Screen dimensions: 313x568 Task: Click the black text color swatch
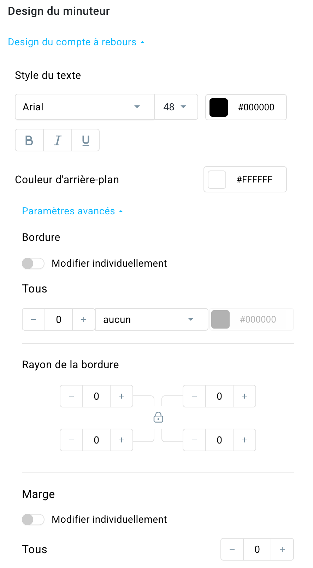pyautogui.click(x=219, y=107)
